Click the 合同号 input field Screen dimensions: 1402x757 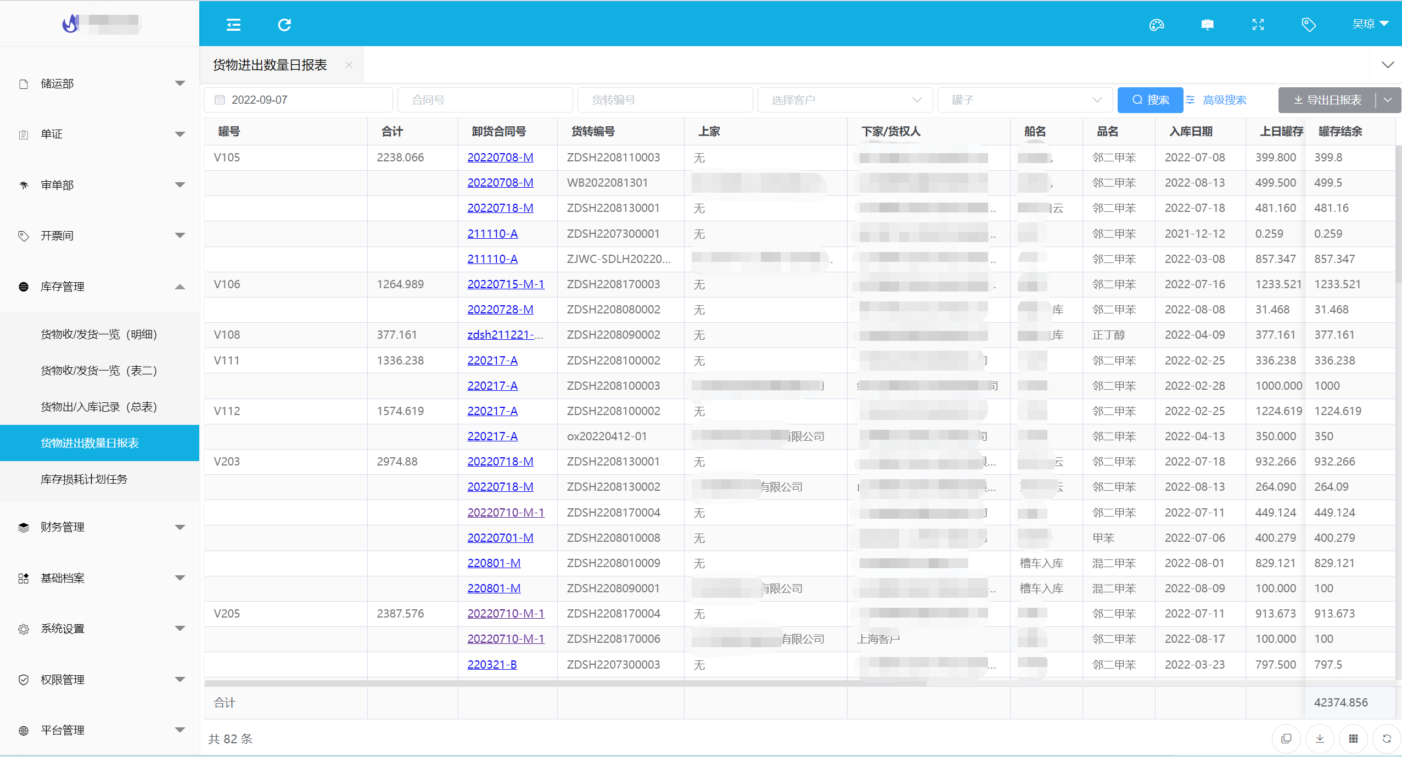point(485,100)
